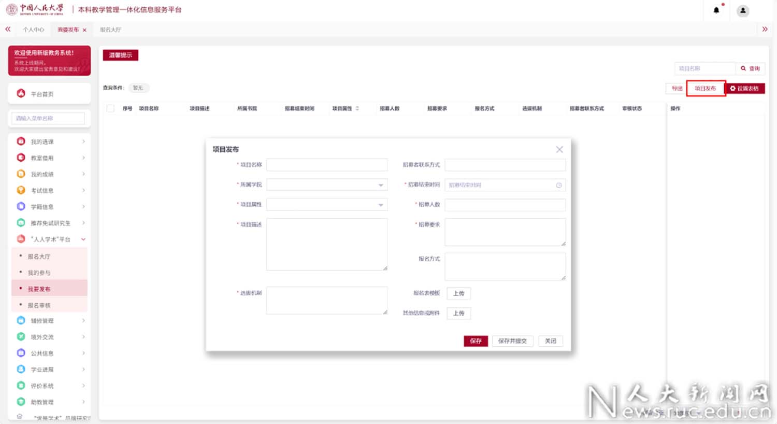Click the clock icon in 招募结束时间 field
The width and height of the screenshot is (777, 424).
(x=559, y=185)
